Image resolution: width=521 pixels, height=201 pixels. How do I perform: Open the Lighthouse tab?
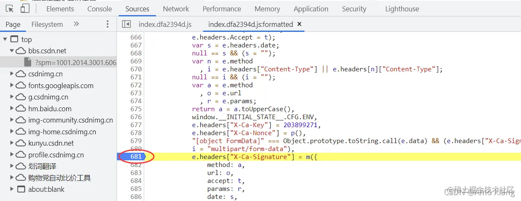(402, 9)
